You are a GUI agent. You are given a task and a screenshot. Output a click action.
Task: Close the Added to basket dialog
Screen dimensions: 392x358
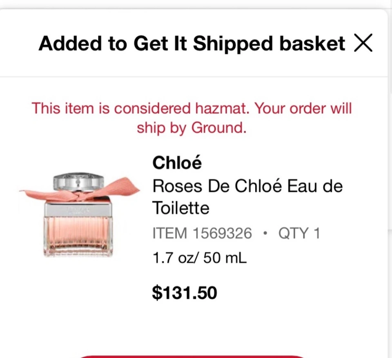click(363, 43)
